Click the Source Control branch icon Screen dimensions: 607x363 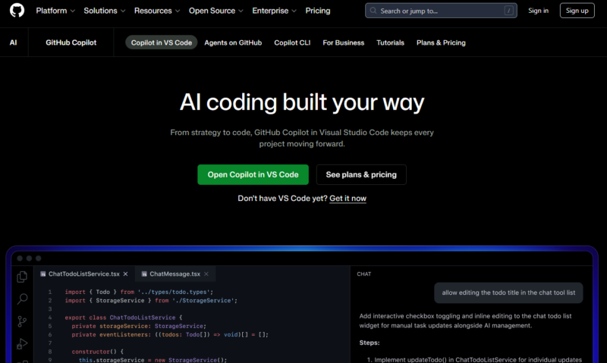pyautogui.click(x=22, y=321)
